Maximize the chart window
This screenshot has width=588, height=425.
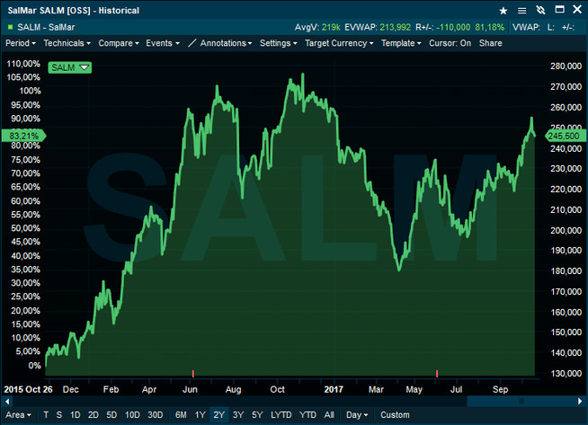click(x=559, y=10)
